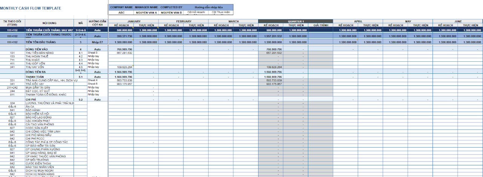Click the DÒNG TIỀN RA row label
This screenshot has height=177, width=483.
click(36, 72)
